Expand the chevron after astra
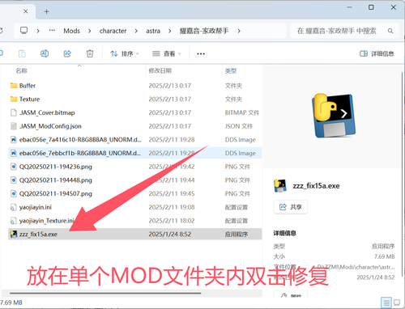Viewport: 405px width, 309px height. 169,31
